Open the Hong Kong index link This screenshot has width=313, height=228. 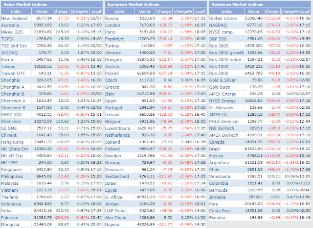tap(12, 142)
